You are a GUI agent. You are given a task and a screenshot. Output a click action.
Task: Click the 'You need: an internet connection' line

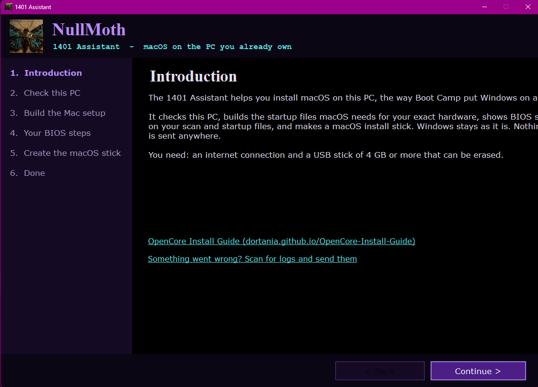pos(326,155)
